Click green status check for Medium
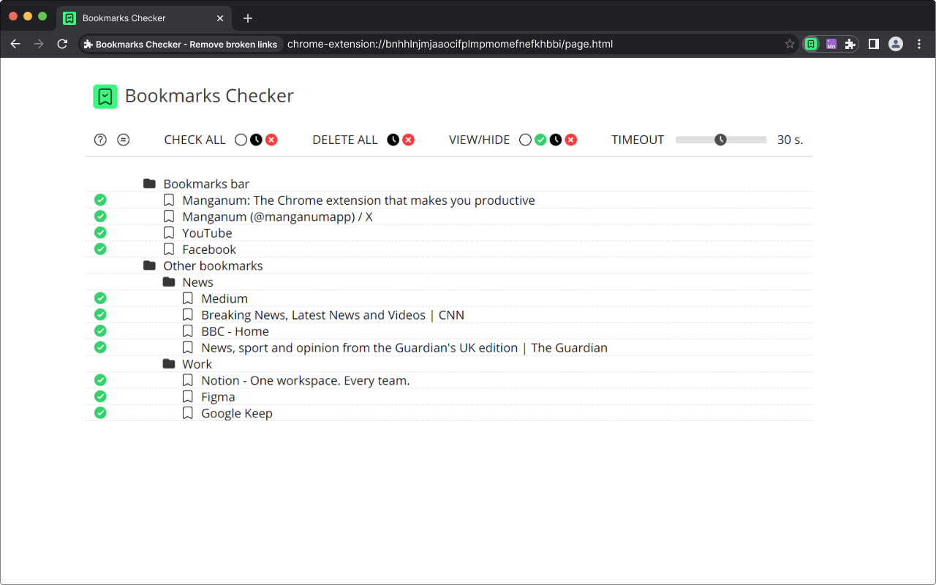 pyautogui.click(x=100, y=298)
